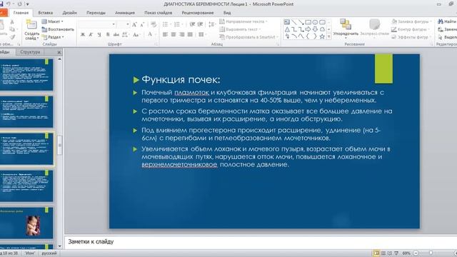This screenshot has width=457, height=257.
Task: Select the rectangle shape in shapes gallery
Action: [x=308, y=22]
